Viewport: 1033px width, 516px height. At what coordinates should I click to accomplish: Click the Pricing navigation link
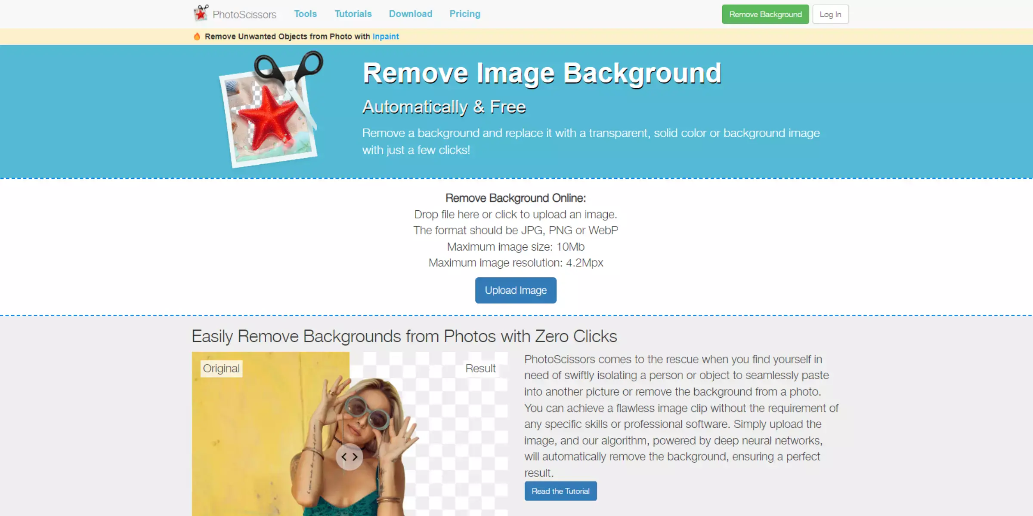point(464,13)
